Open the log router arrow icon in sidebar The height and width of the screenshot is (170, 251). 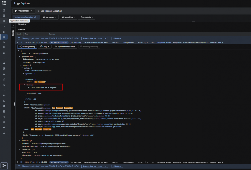(x=4, y=95)
